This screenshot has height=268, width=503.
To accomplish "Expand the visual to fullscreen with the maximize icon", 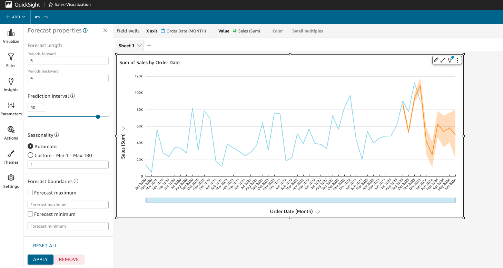I will (x=443, y=60).
